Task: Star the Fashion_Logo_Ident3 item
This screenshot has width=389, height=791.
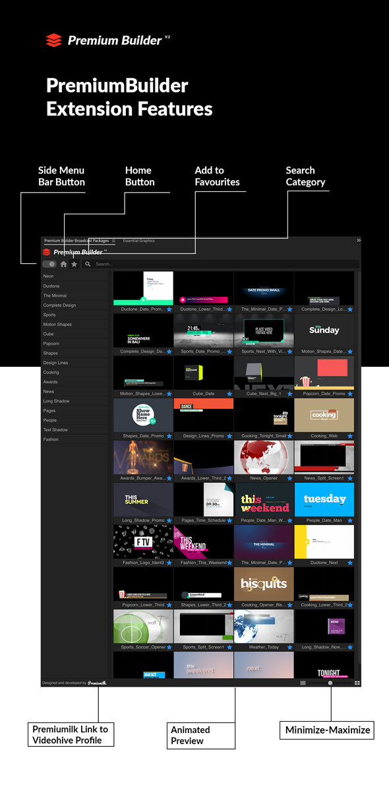Action: click(x=169, y=563)
